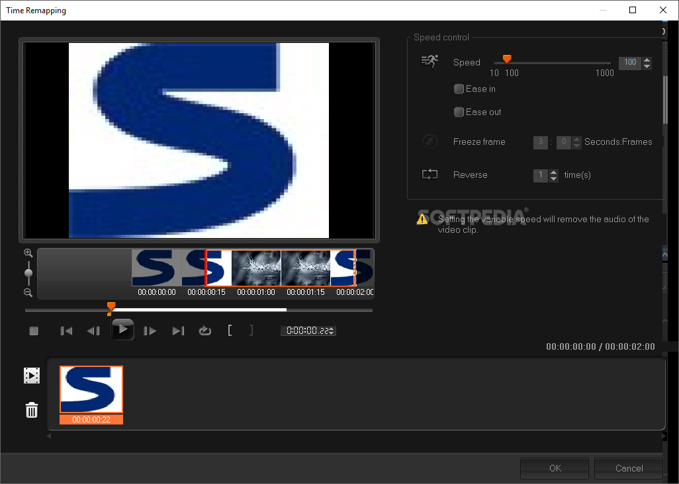Click the play time-remapping result film icon
Image resolution: width=679 pixels, height=484 pixels.
(32, 376)
